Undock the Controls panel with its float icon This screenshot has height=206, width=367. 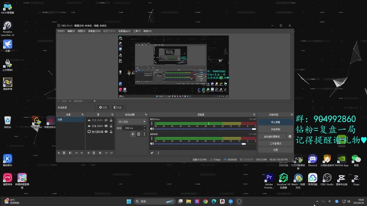(292, 114)
